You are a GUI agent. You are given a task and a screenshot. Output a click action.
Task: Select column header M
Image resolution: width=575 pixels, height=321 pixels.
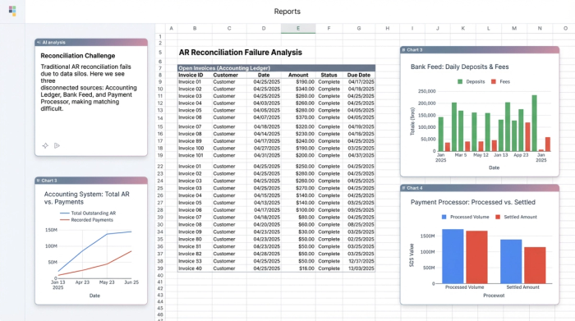click(x=514, y=28)
